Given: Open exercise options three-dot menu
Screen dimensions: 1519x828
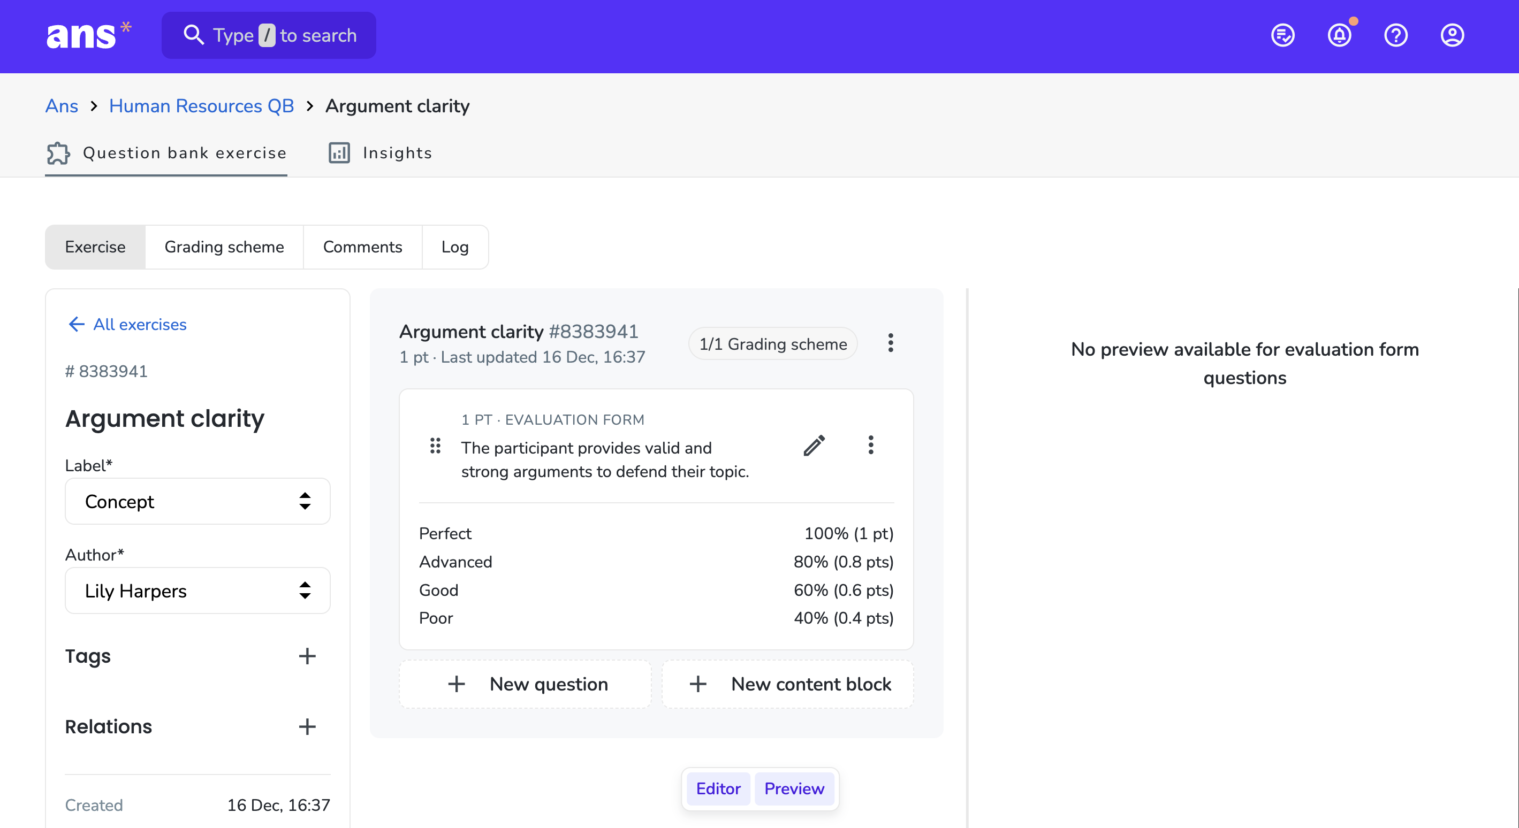Looking at the screenshot, I should pyautogui.click(x=891, y=343).
